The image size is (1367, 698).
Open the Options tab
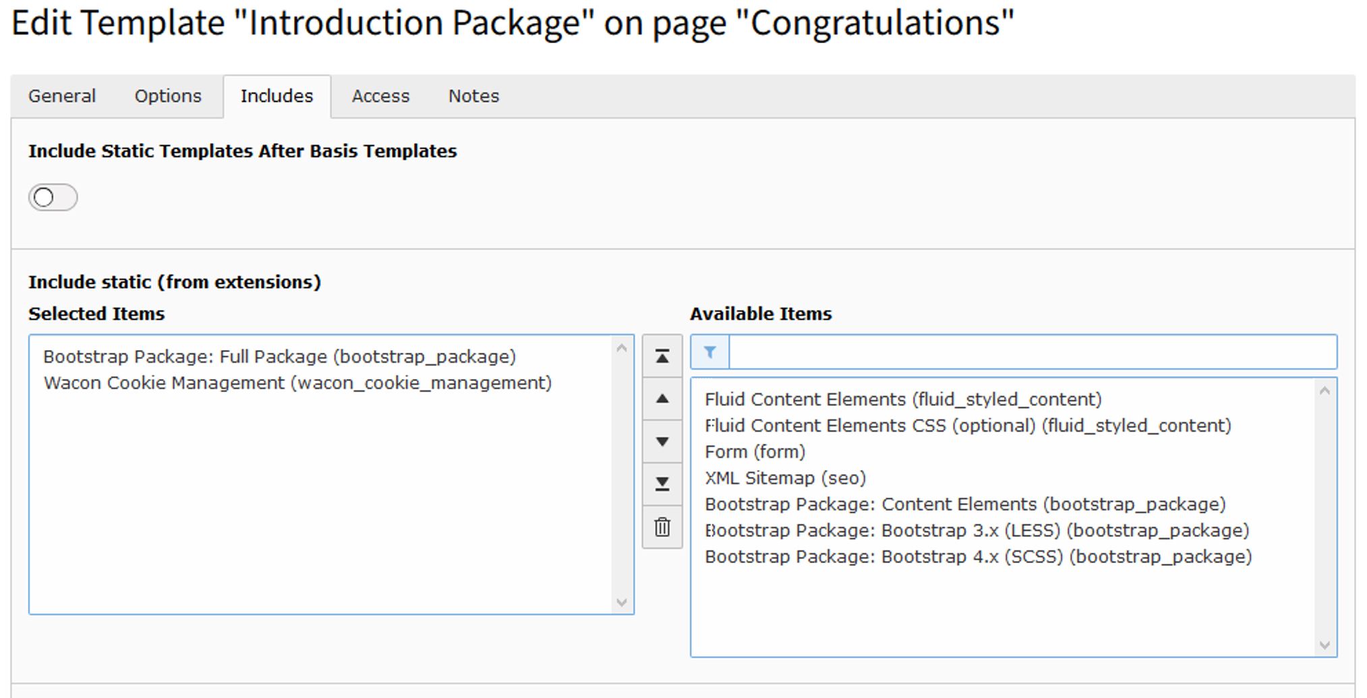[168, 96]
